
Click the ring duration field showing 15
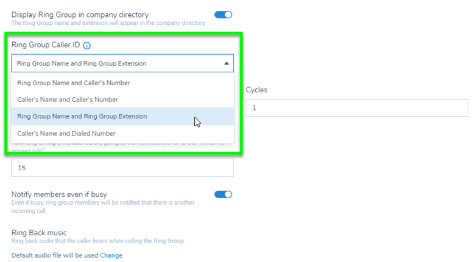[x=122, y=168]
